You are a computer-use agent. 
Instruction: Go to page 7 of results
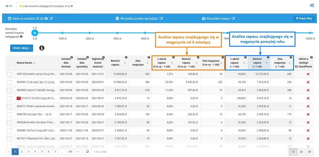[55, 152]
